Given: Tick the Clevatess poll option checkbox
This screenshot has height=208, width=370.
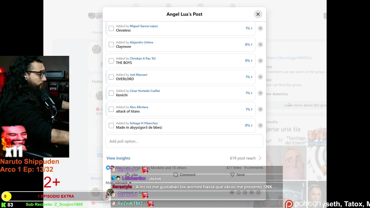Looking at the screenshot, I should pos(111,28).
